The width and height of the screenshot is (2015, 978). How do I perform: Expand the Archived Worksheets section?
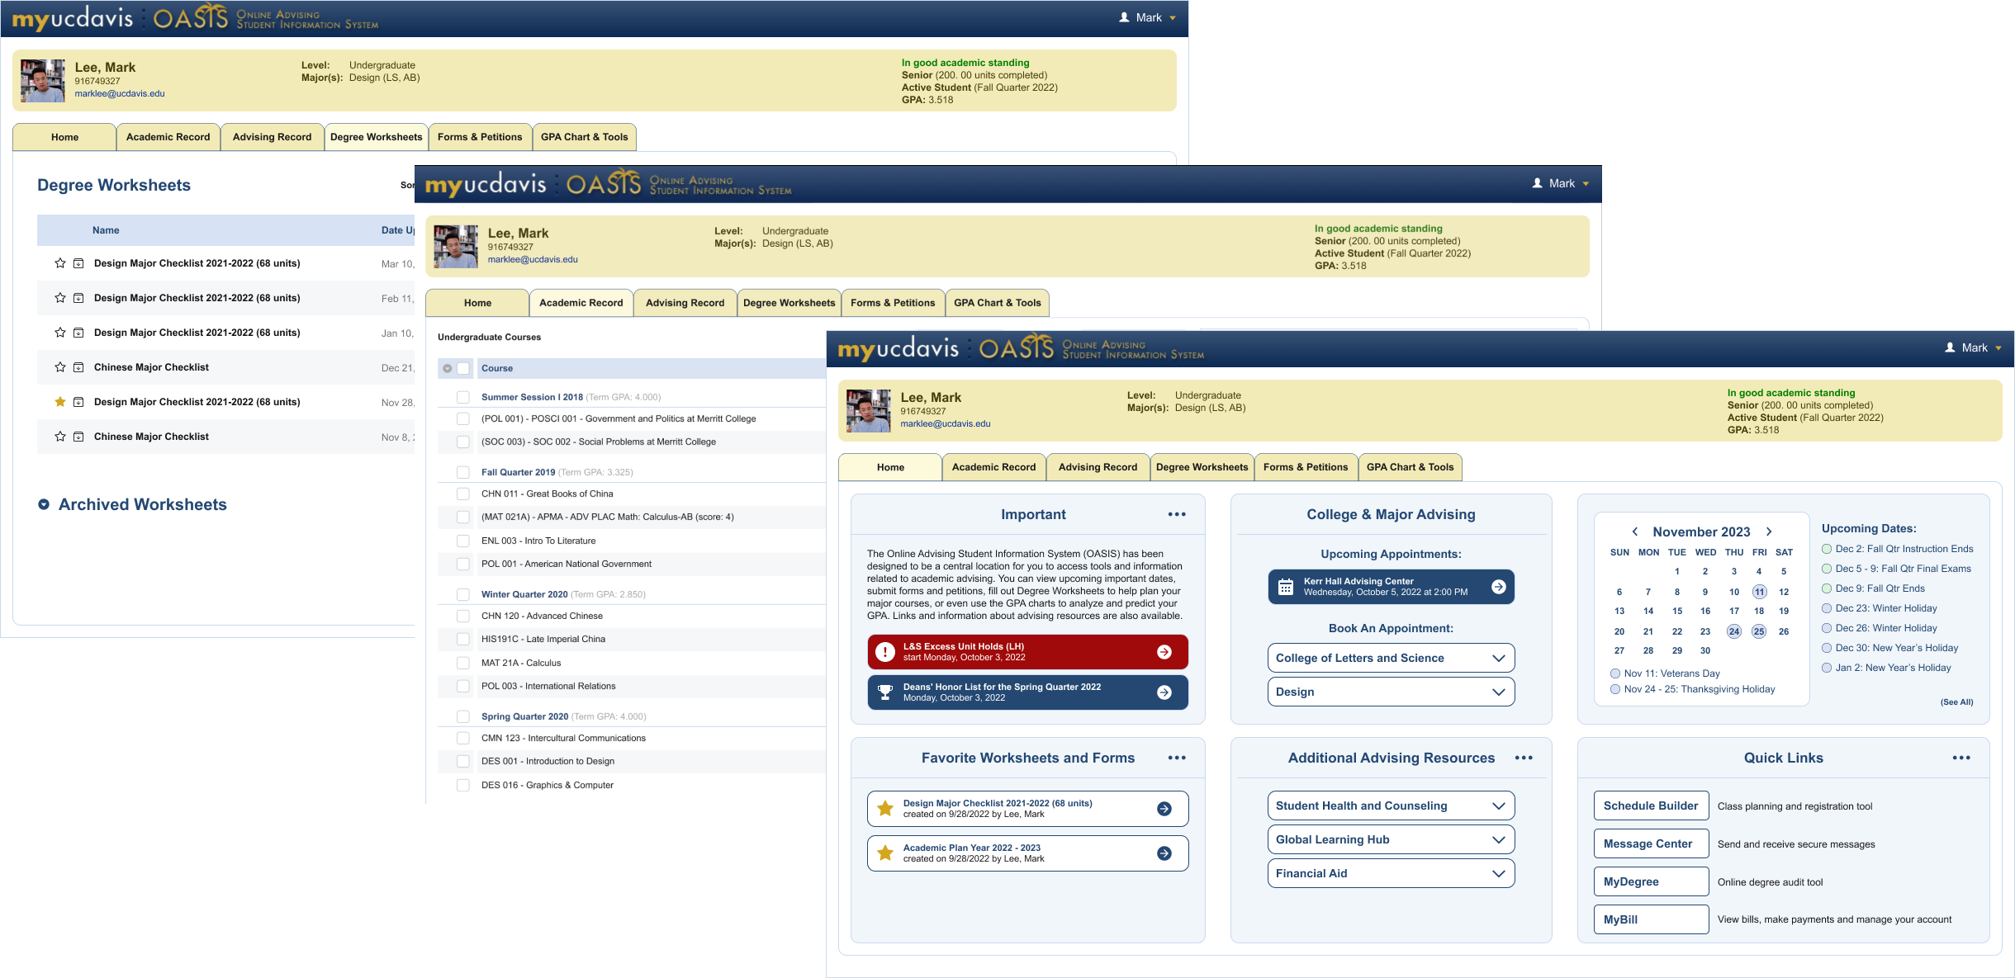(x=44, y=504)
